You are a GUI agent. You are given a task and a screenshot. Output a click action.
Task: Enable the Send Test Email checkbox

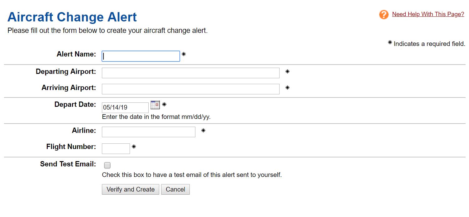[107, 165]
